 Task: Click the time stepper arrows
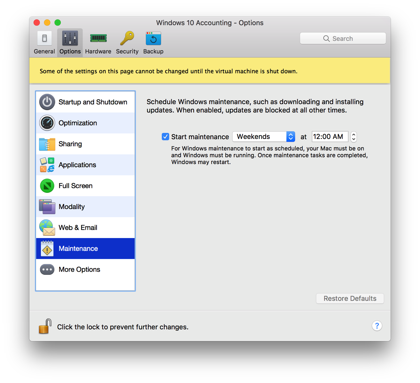point(354,137)
